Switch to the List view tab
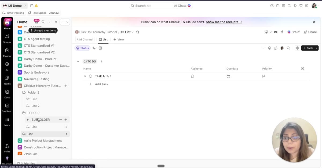Image resolution: width=322 pixels, height=168 pixels. 103,39
